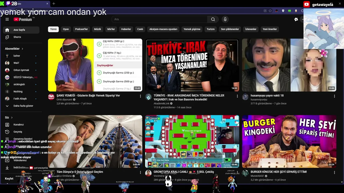The width and height of the screenshot is (344, 193).
Task: Open GROWTOPİA KRALI CANLI video title
Action: pyautogui.click(x=184, y=172)
